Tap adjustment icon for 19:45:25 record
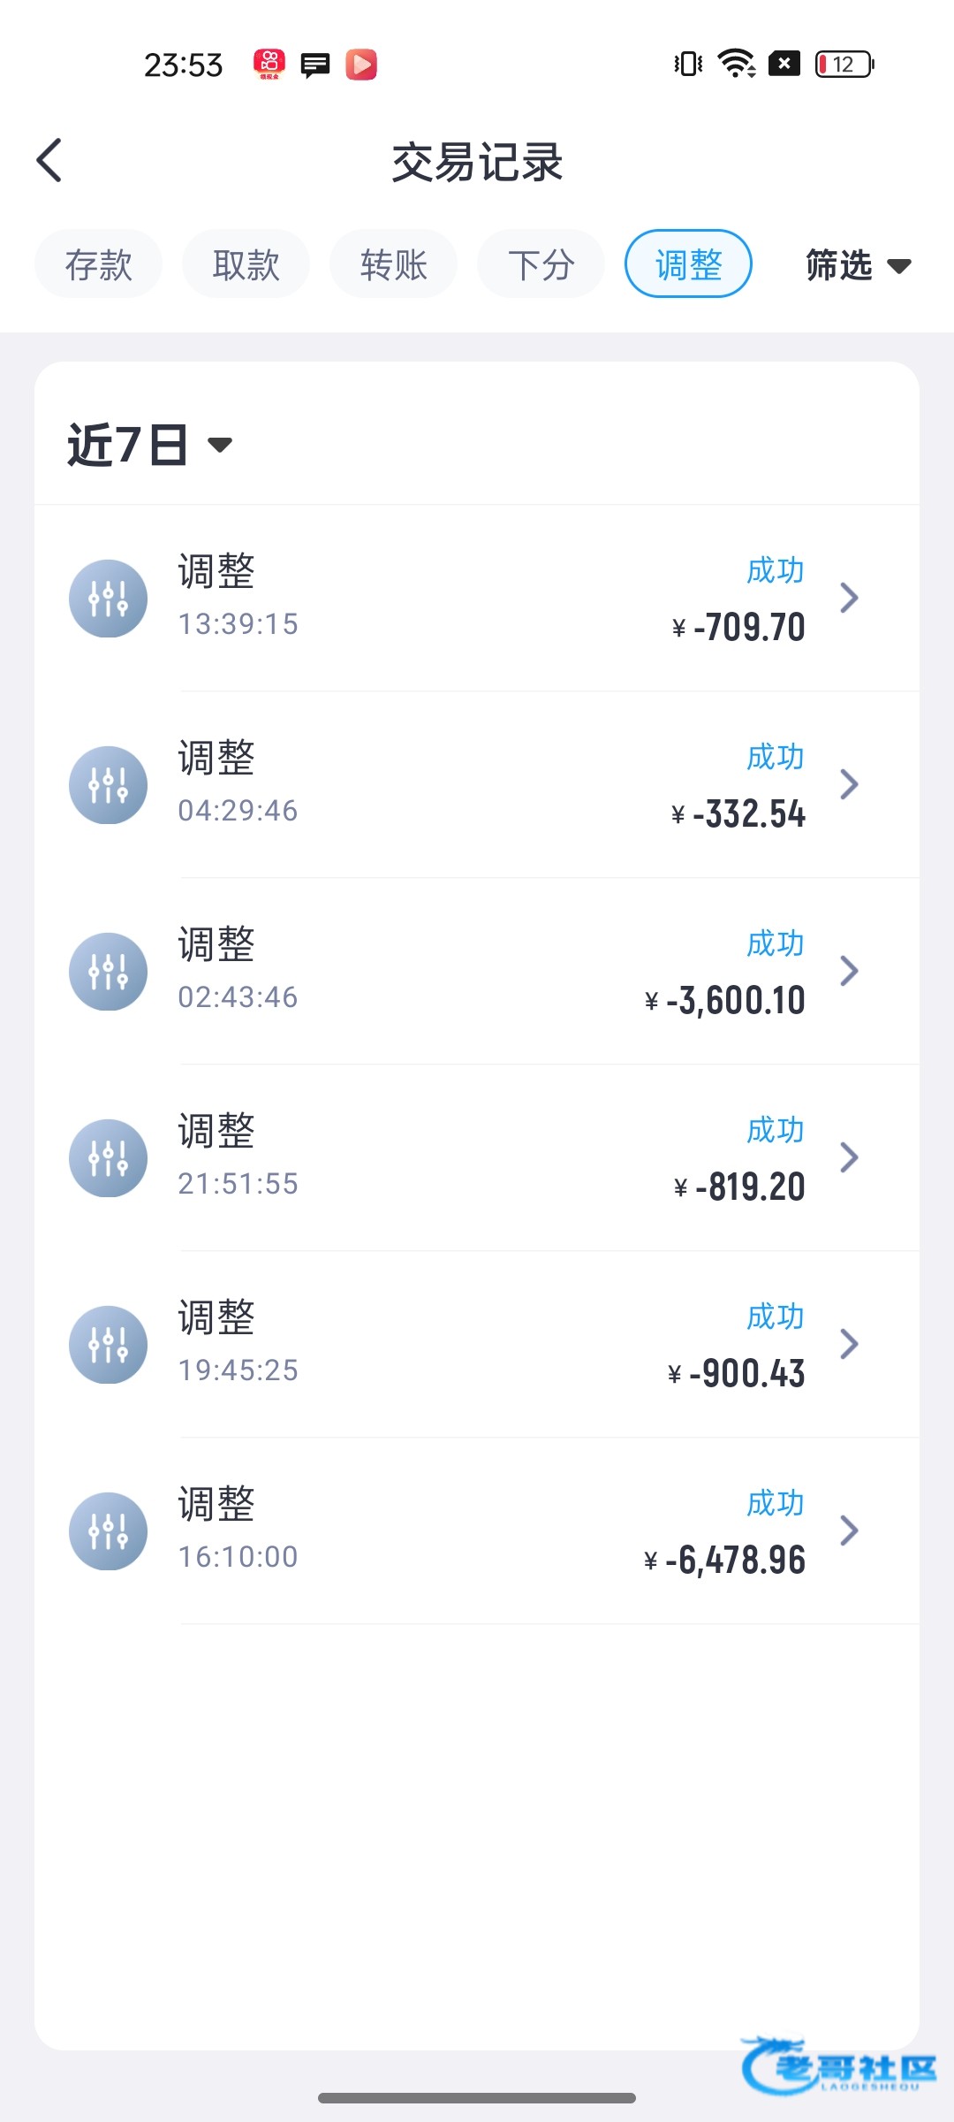Image resolution: width=954 pixels, height=2122 pixels. (x=108, y=1345)
